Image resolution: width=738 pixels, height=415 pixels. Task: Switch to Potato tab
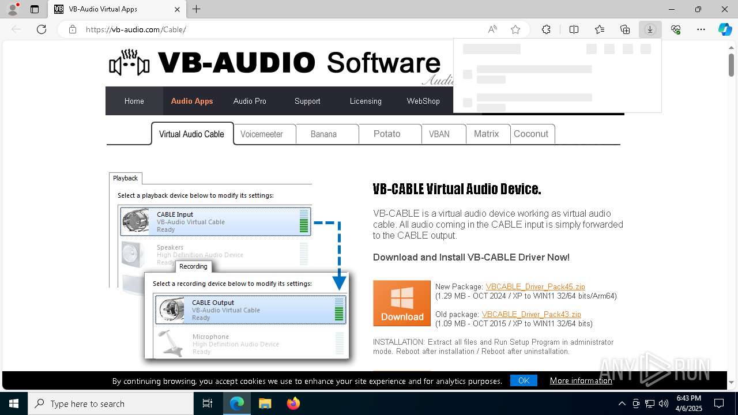(389, 134)
